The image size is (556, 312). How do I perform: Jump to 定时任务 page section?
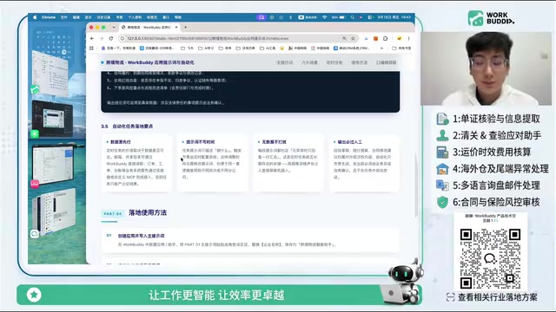(334, 62)
